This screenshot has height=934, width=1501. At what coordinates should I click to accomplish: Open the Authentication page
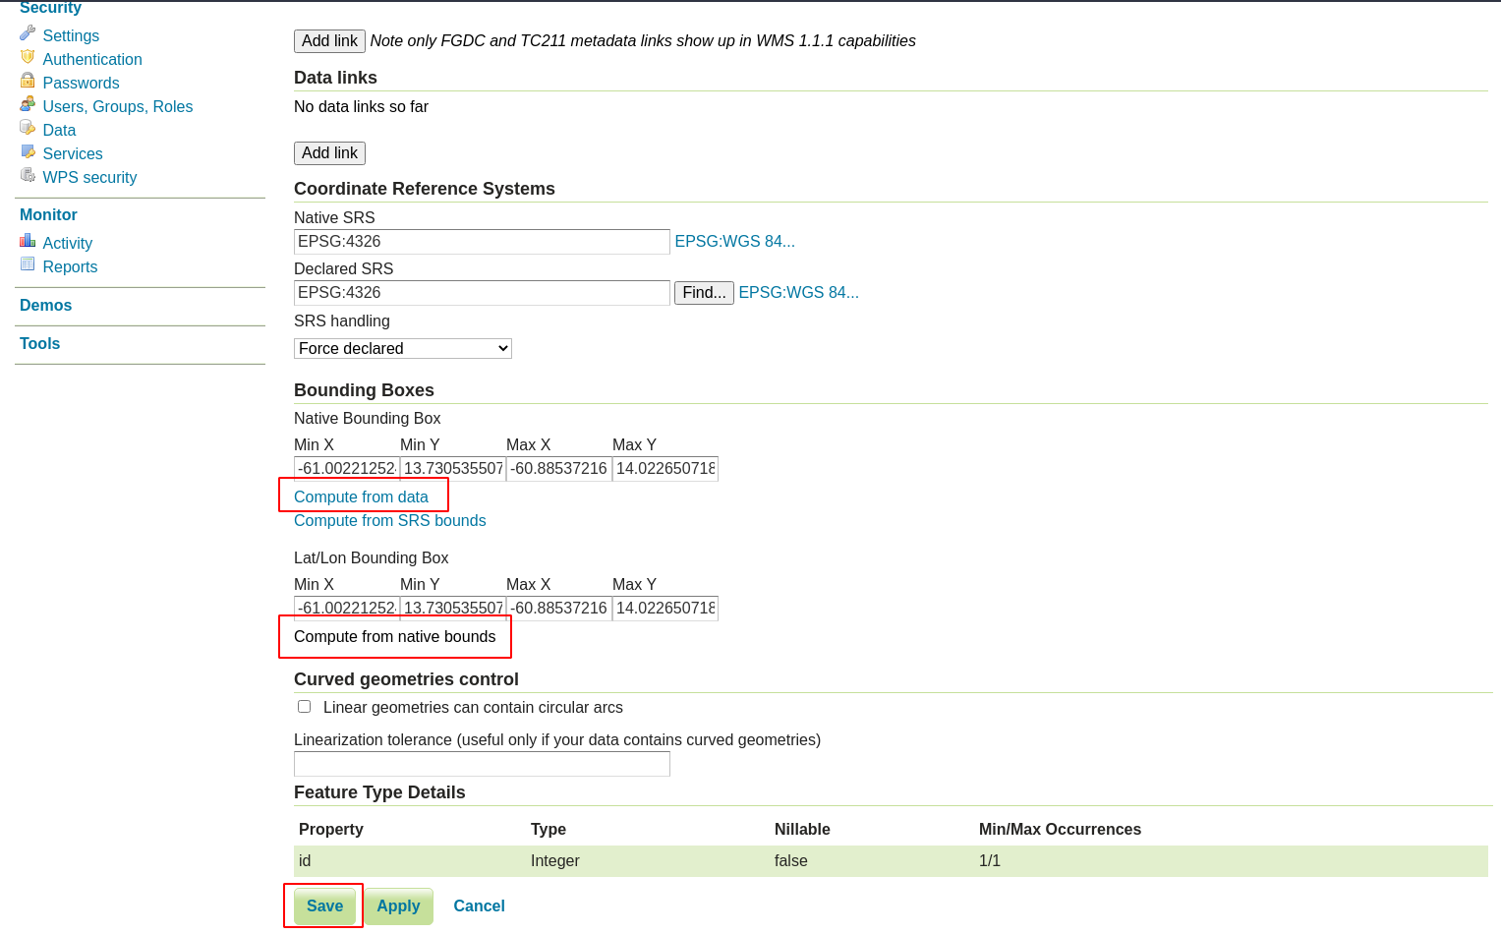92,59
